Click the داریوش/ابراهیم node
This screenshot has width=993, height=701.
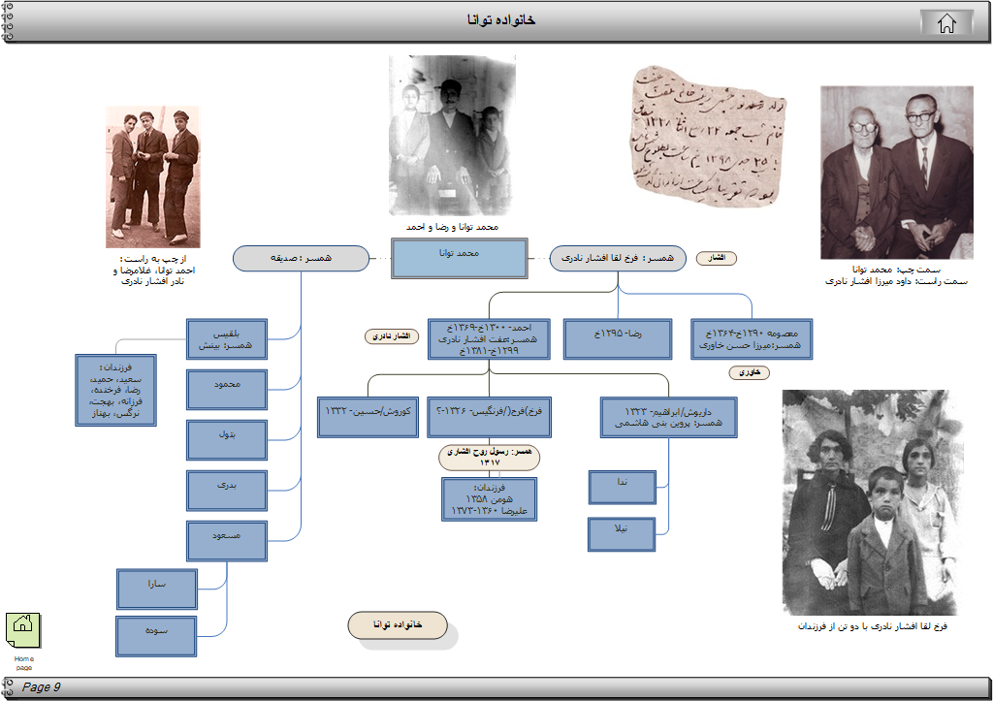pos(668,416)
